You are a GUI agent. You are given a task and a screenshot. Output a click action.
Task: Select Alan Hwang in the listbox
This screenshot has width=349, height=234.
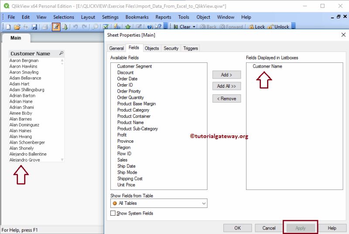pyautogui.click(x=21, y=137)
